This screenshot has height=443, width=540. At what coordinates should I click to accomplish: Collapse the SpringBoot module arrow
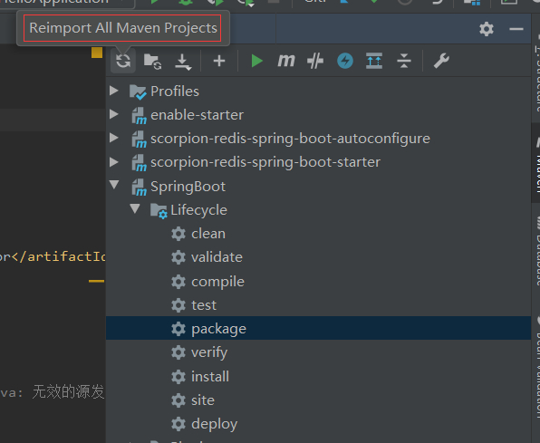click(x=114, y=185)
